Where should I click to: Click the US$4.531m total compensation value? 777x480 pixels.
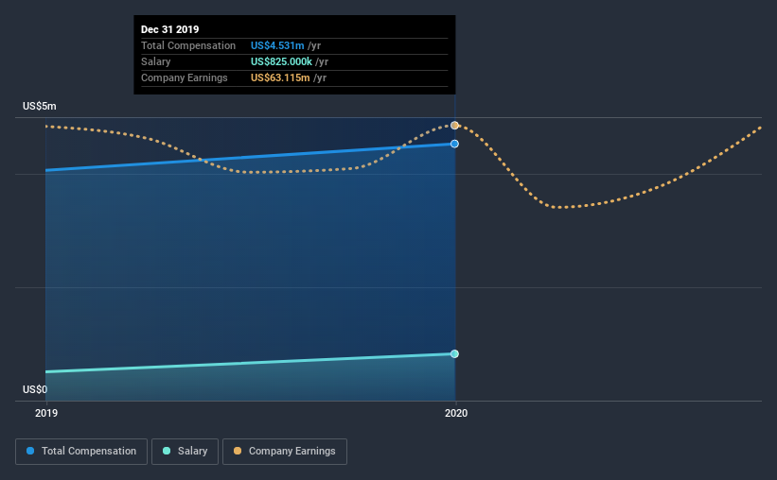(277, 45)
